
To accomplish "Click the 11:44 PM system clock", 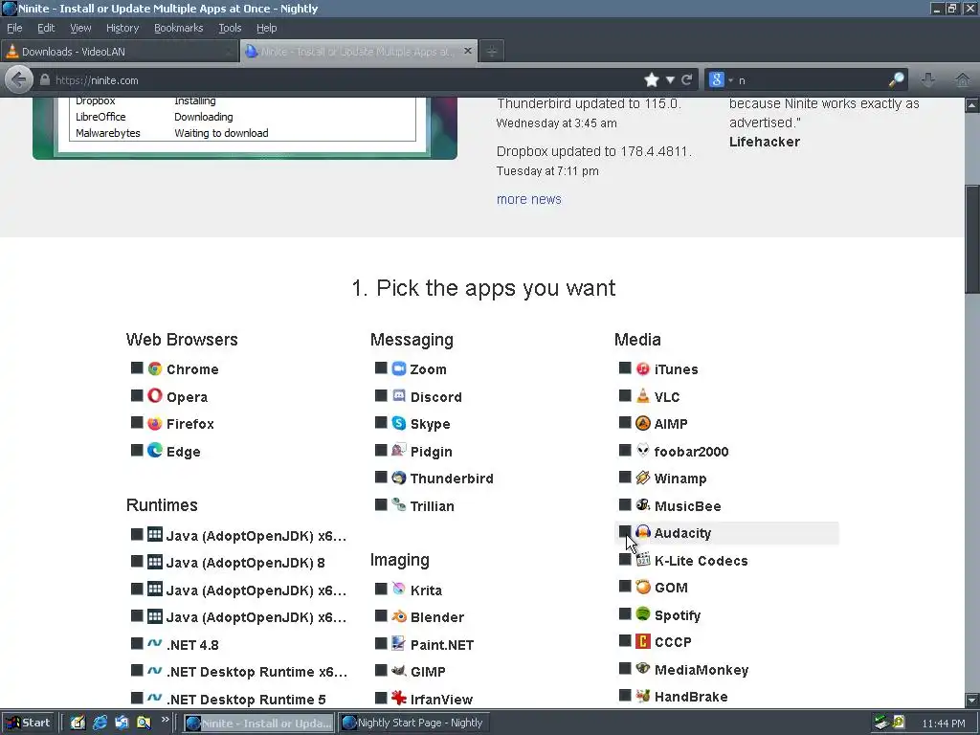I will coord(943,724).
